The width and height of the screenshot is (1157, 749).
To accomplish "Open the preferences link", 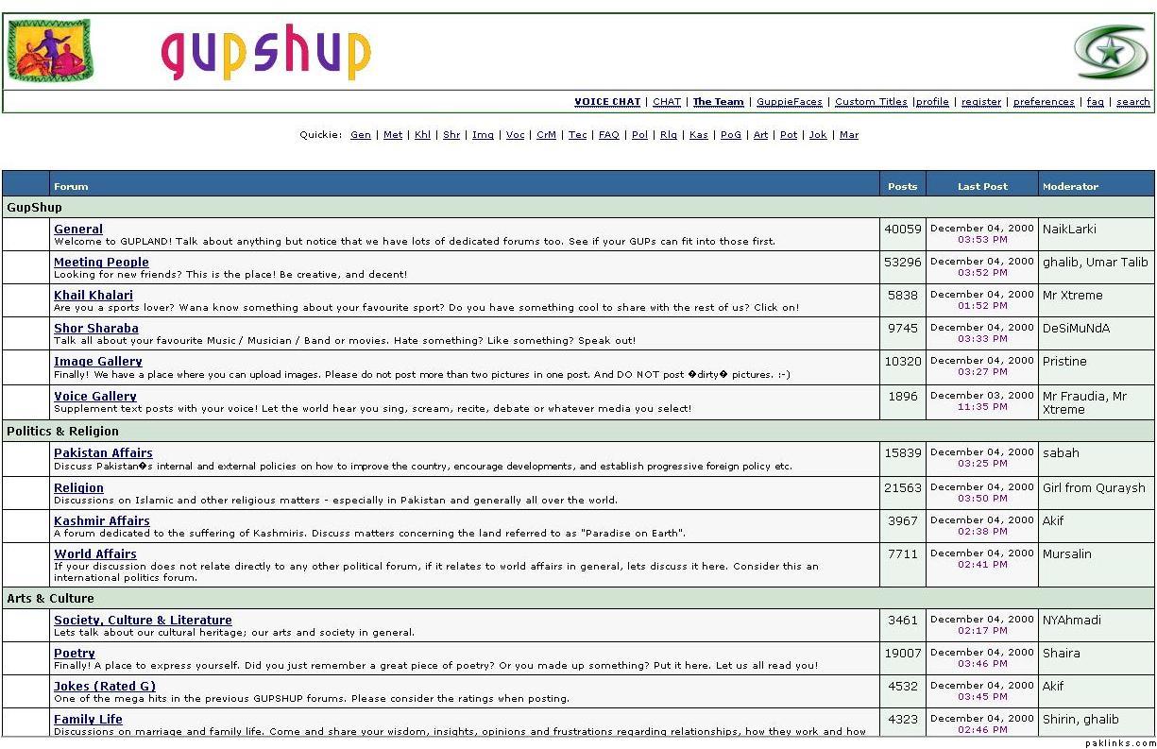I will (1043, 102).
